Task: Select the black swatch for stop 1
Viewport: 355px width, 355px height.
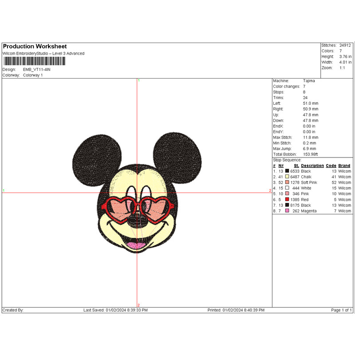Action: [287, 171]
